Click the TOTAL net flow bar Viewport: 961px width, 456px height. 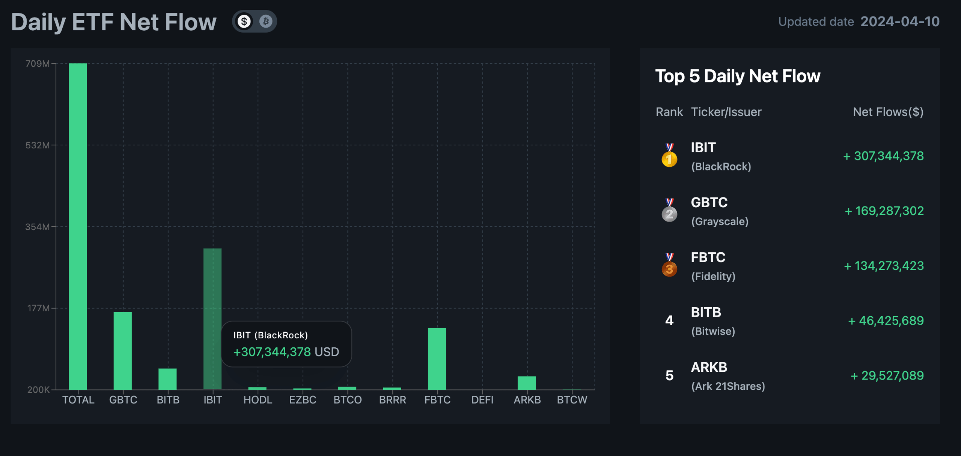point(78,226)
